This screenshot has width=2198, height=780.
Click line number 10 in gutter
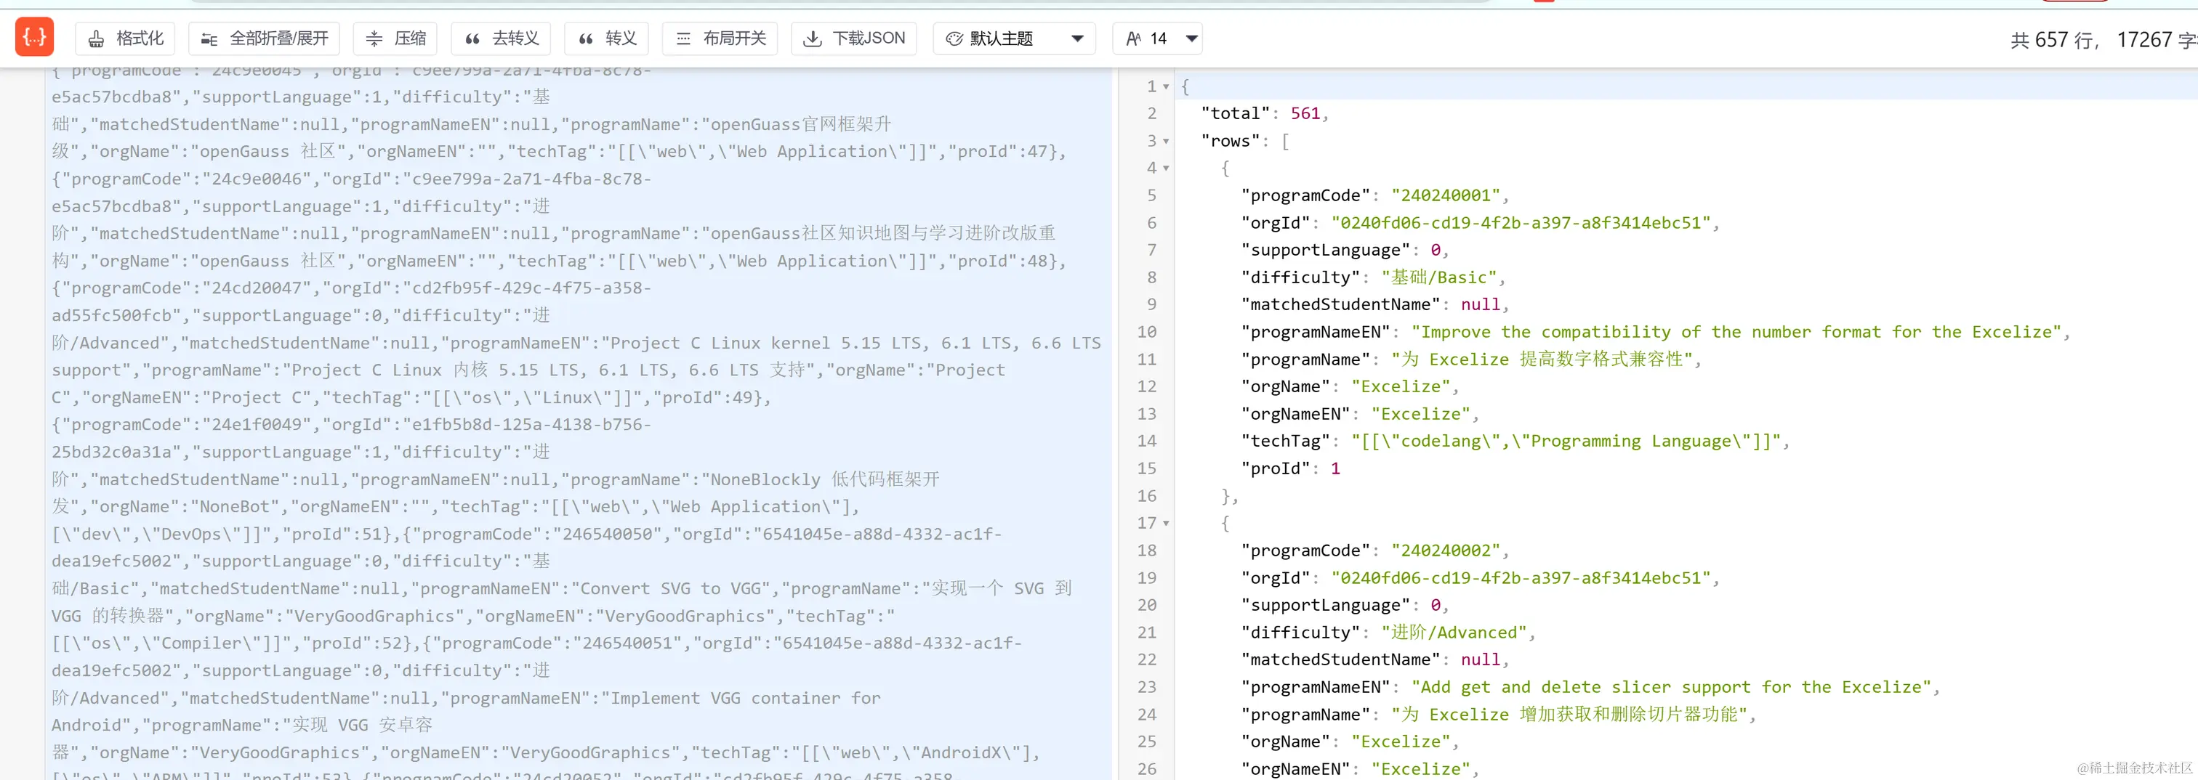pos(1147,332)
